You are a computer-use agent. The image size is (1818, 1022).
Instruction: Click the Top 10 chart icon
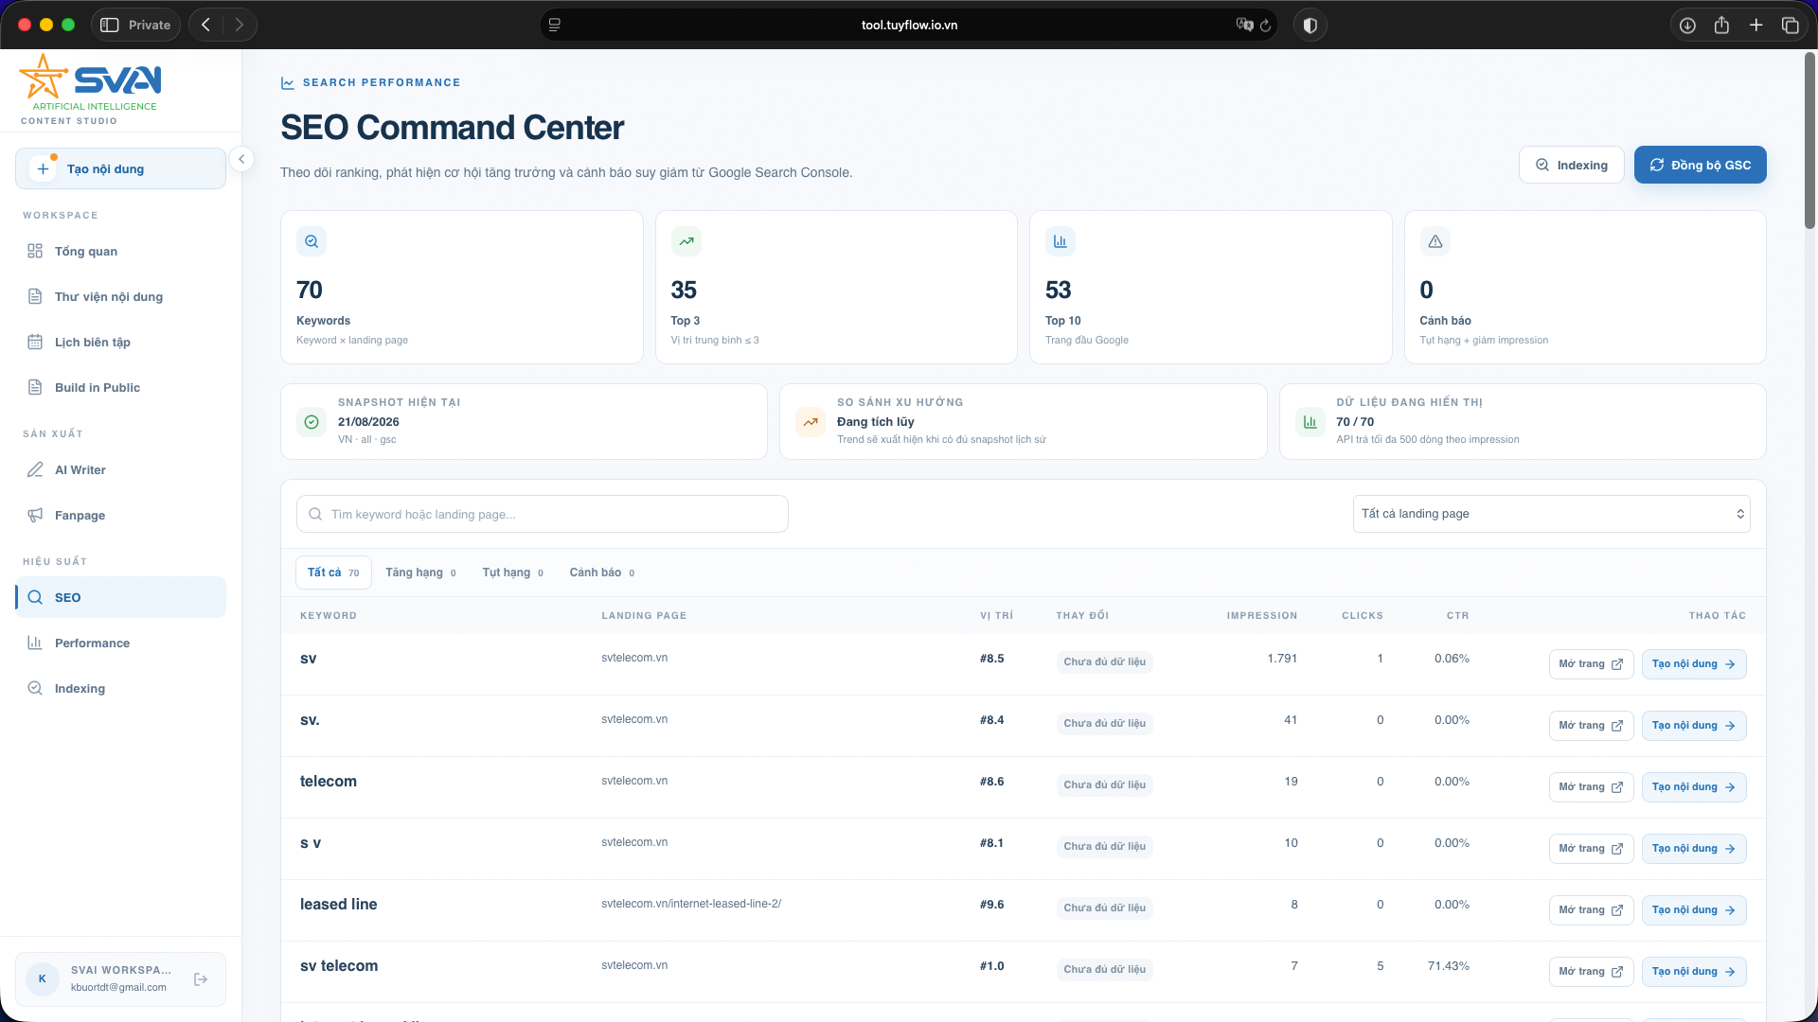pos(1060,241)
